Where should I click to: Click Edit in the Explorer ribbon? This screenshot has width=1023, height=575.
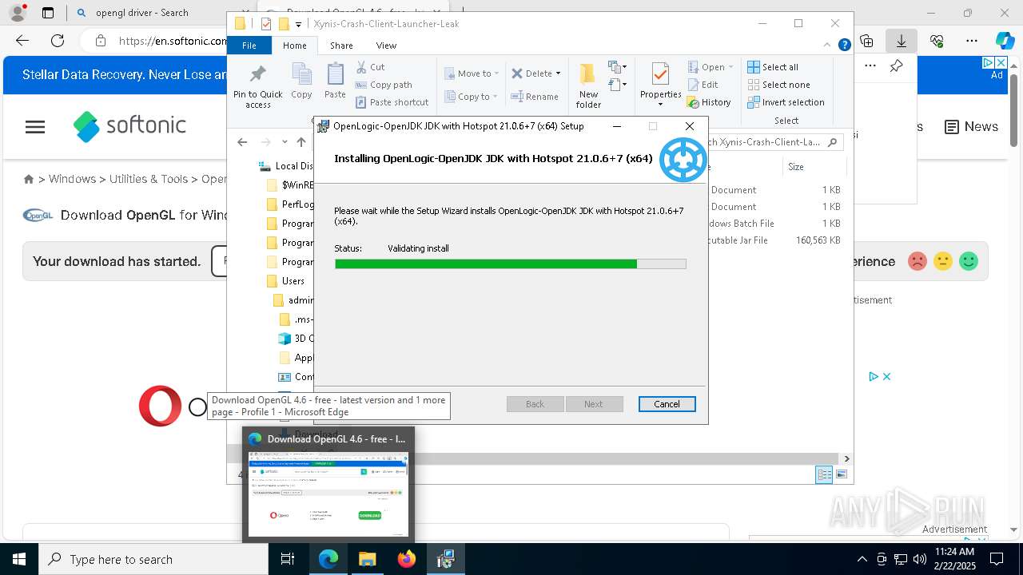[x=703, y=85]
